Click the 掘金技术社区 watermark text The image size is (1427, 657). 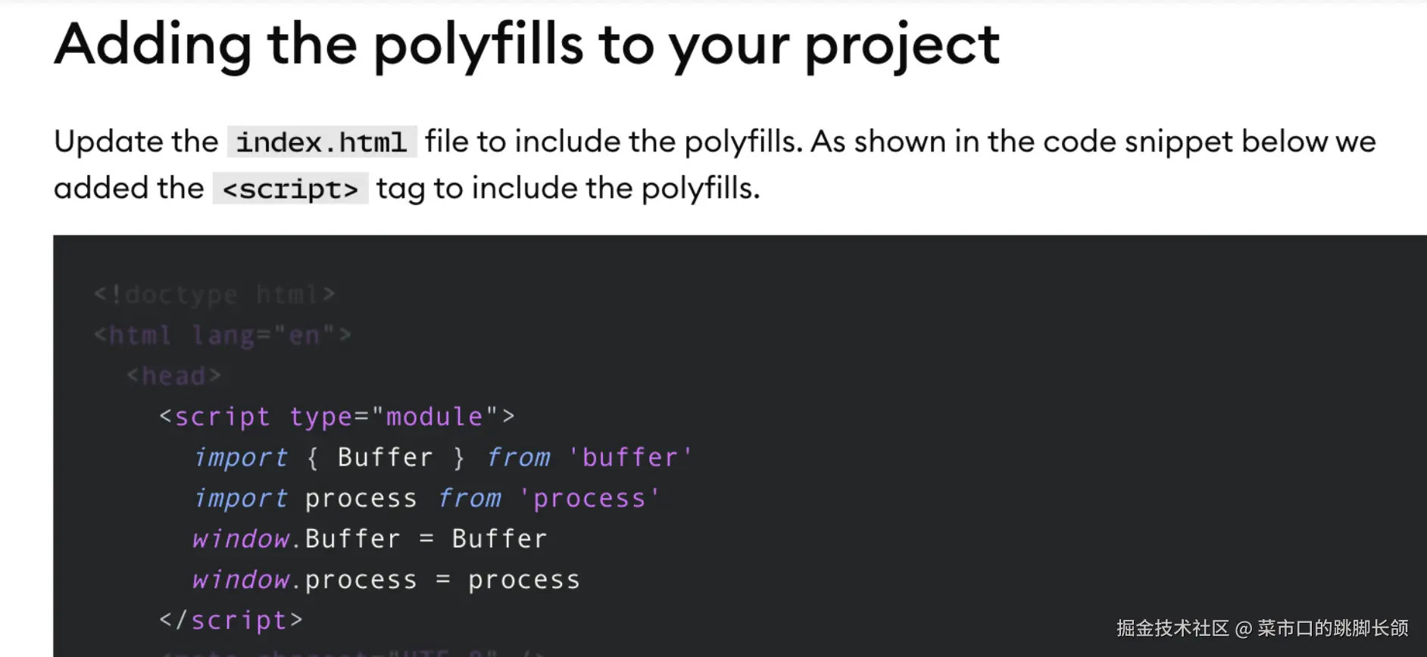pos(1172,628)
